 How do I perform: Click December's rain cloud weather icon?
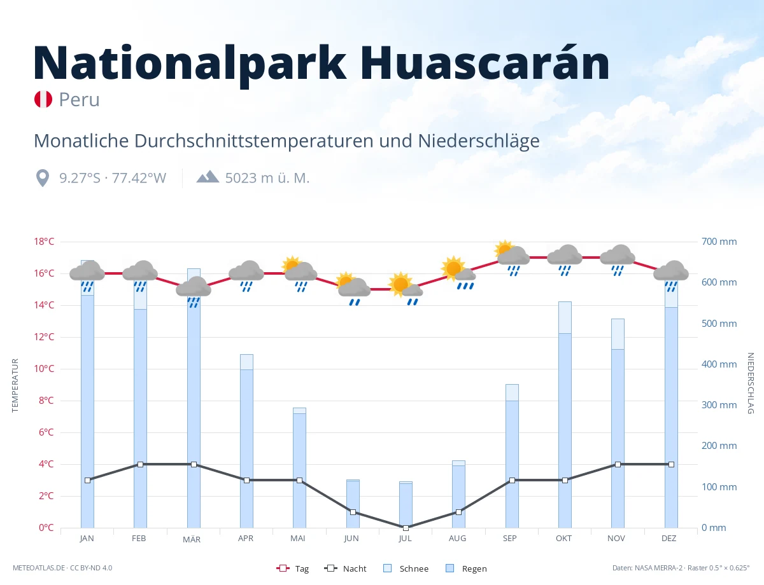[671, 276]
